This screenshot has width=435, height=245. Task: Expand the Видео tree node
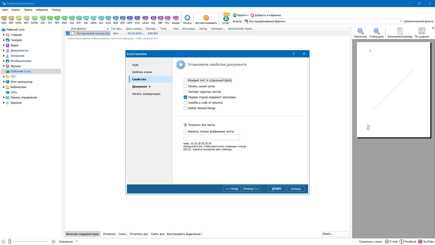[x=4, y=45]
